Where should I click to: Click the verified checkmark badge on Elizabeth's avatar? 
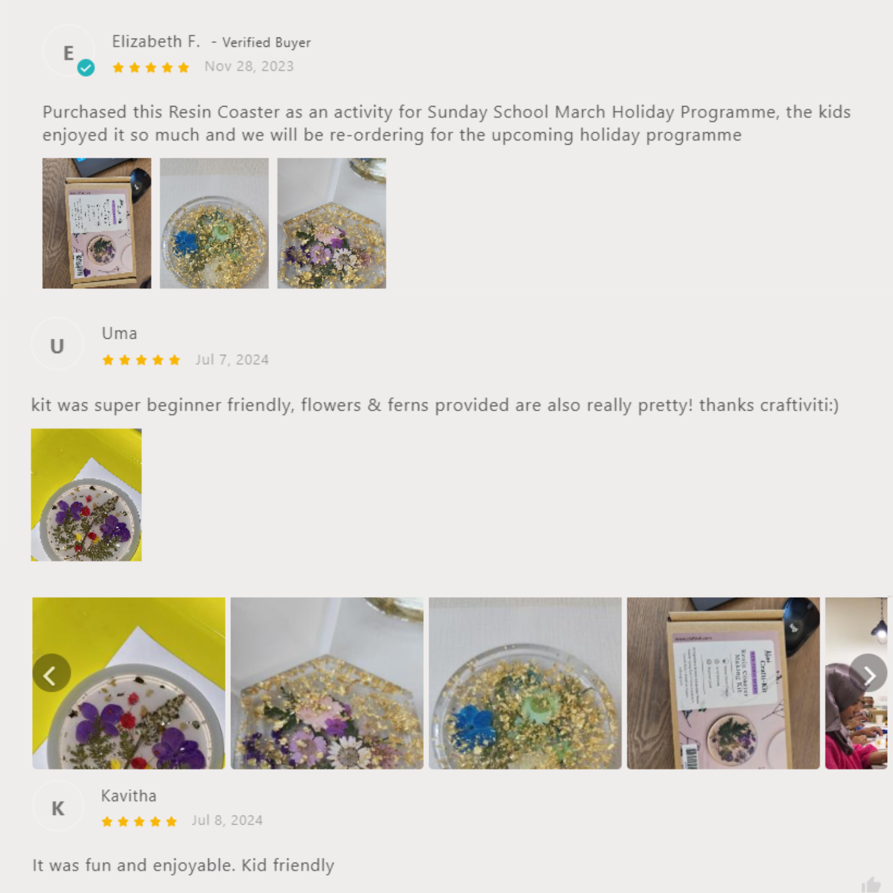click(x=86, y=68)
